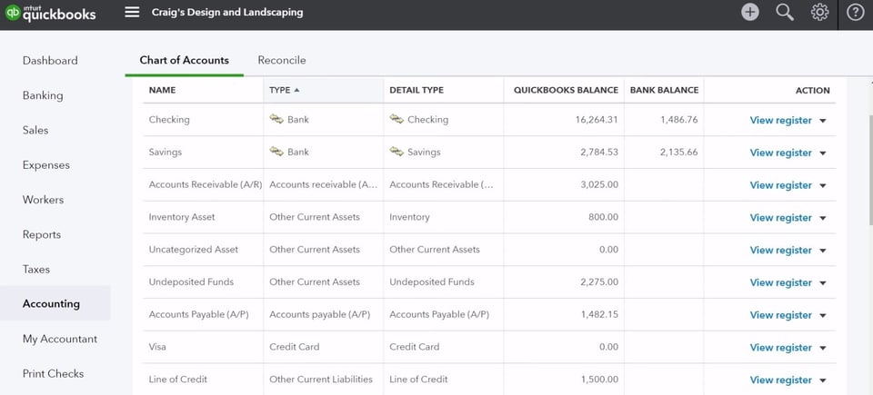The width and height of the screenshot is (873, 395).
Task: Click the Bank type icon in Savings row
Action: pos(276,152)
